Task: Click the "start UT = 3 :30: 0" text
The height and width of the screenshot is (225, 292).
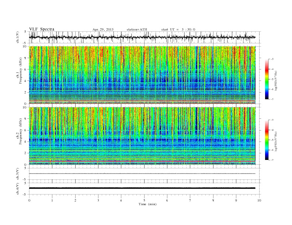Action: (178, 29)
